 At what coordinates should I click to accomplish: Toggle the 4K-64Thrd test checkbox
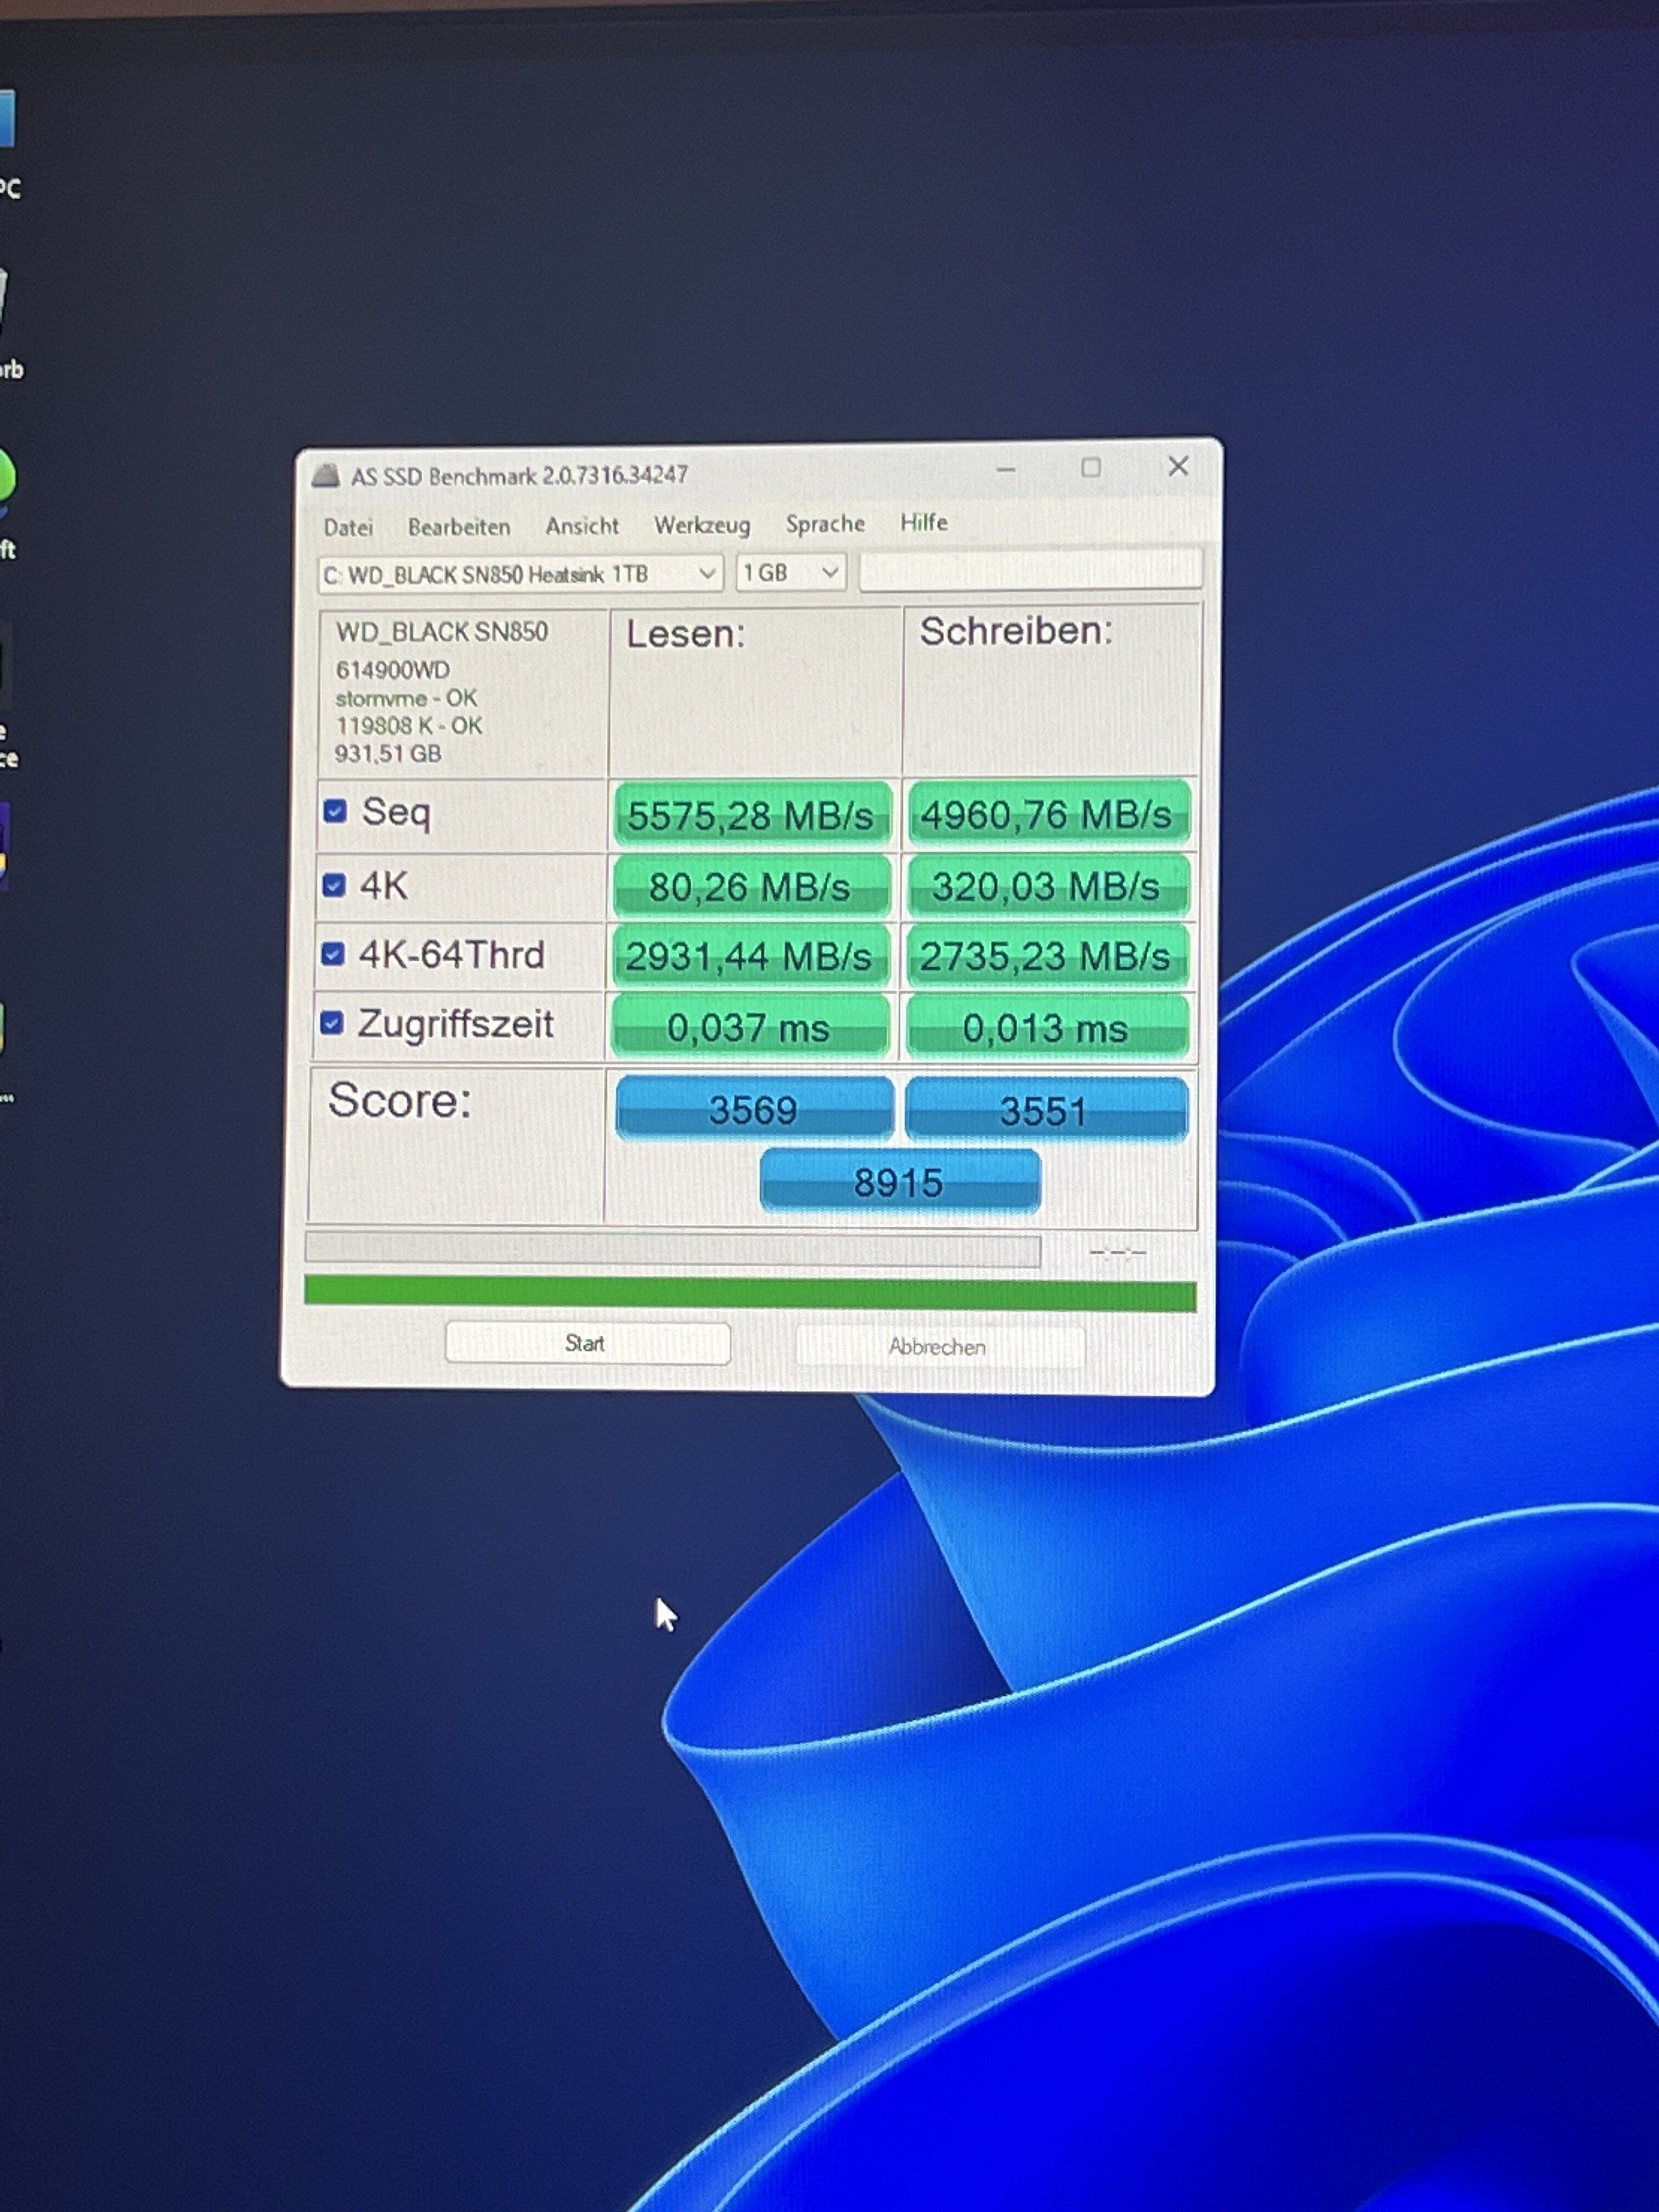pyautogui.click(x=332, y=953)
